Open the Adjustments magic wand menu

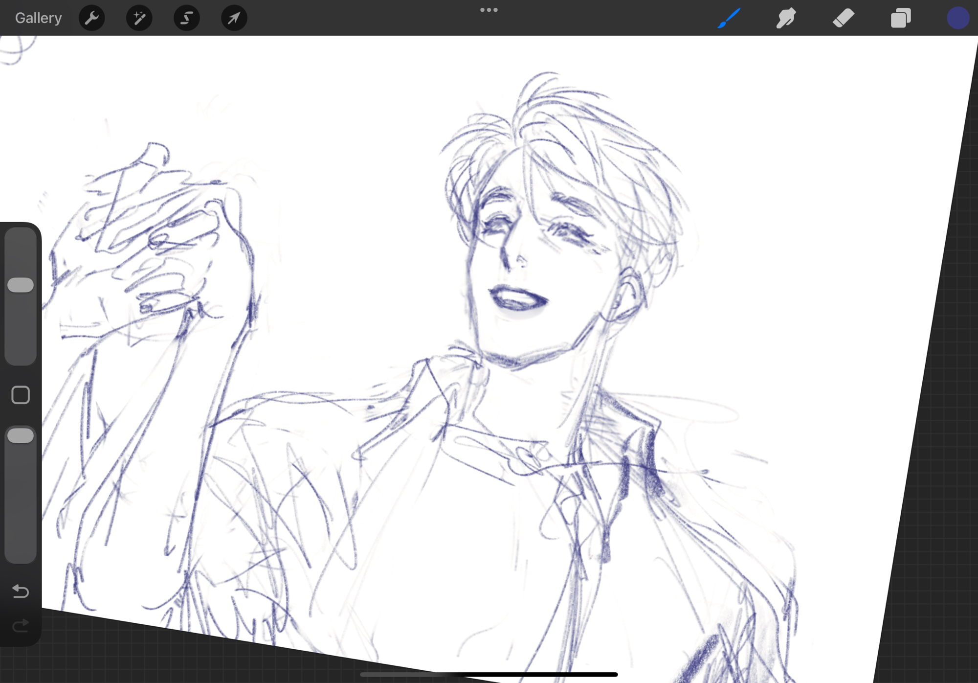139,18
